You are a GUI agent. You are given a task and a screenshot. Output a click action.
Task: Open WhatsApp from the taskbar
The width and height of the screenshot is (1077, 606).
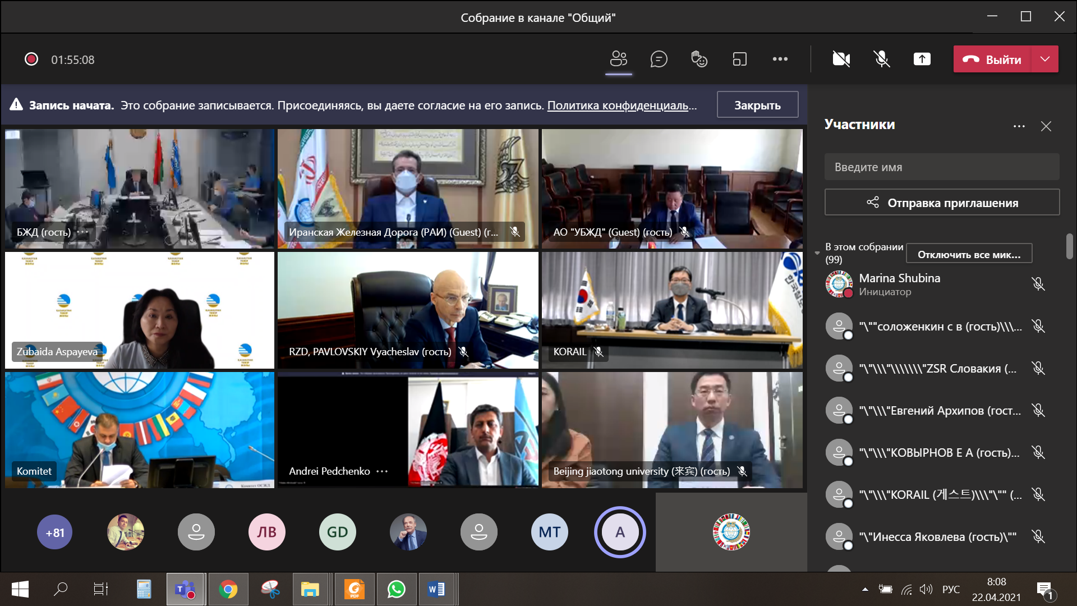[x=397, y=589]
